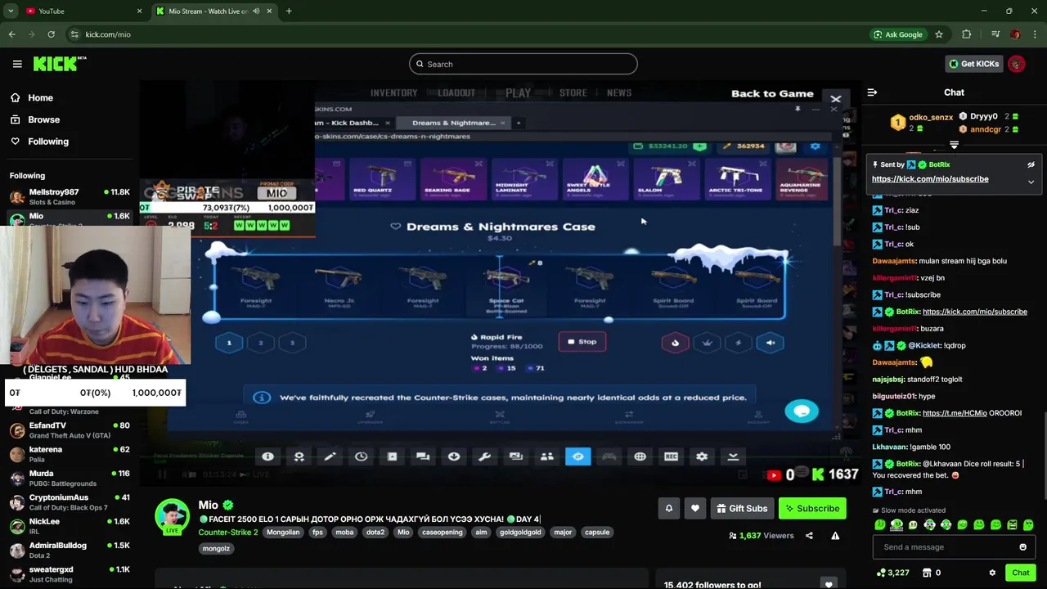
Task: Select the caseopening stream tag
Action: (x=442, y=532)
